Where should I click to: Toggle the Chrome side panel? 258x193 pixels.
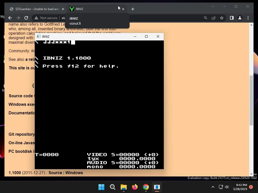[x=232, y=18]
